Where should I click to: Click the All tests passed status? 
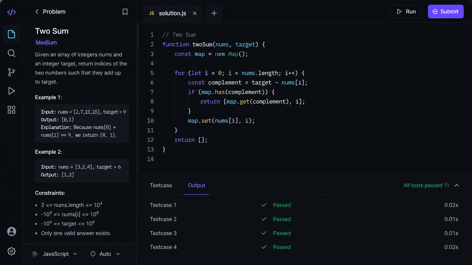click(x=426, y=185)
